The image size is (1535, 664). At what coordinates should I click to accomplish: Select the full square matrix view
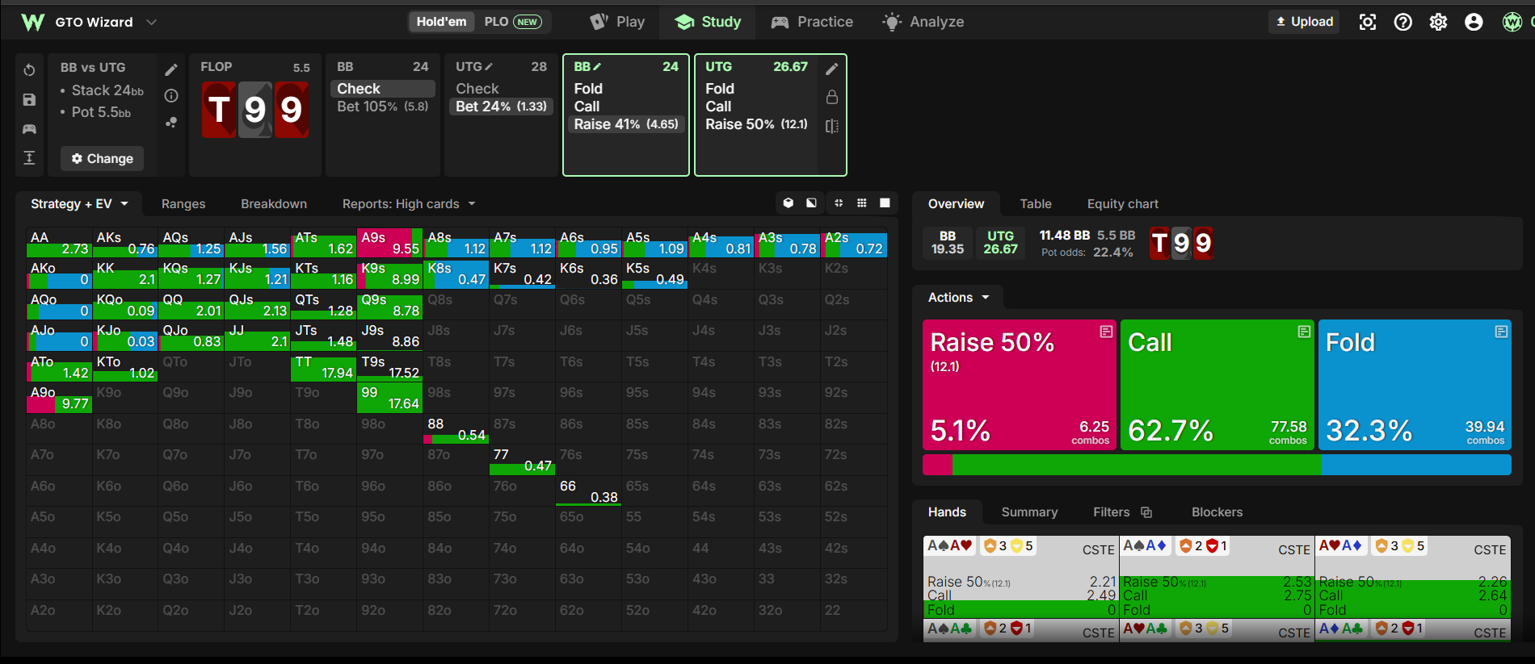pos(885,203)
